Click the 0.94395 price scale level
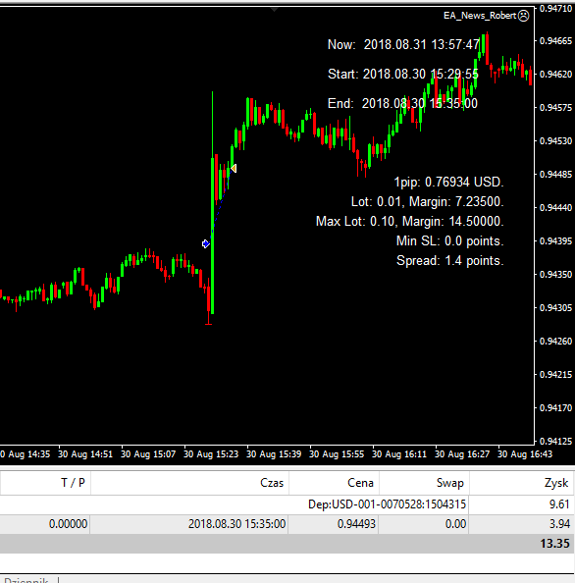575x583 pixels. (x=555, y=241)
